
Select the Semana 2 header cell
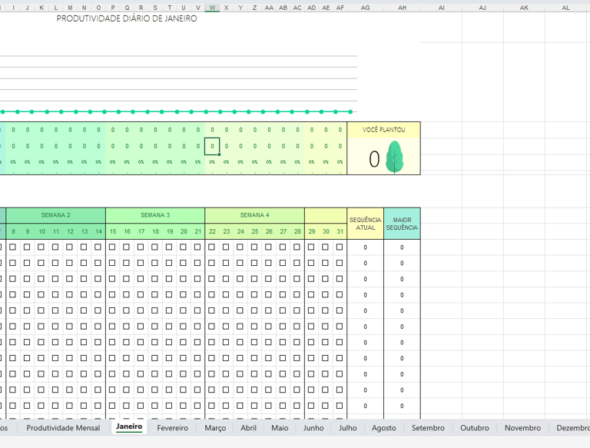(x=55, y=215)
